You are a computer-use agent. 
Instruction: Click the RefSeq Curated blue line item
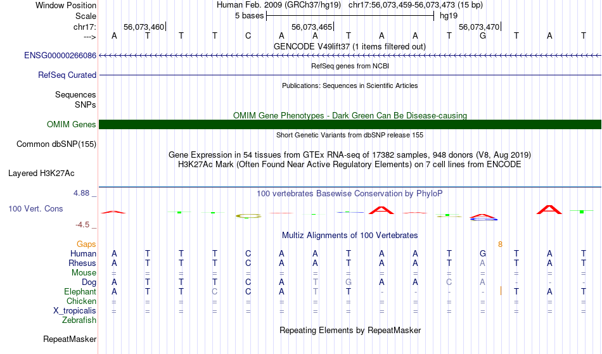tap(350, 75)
